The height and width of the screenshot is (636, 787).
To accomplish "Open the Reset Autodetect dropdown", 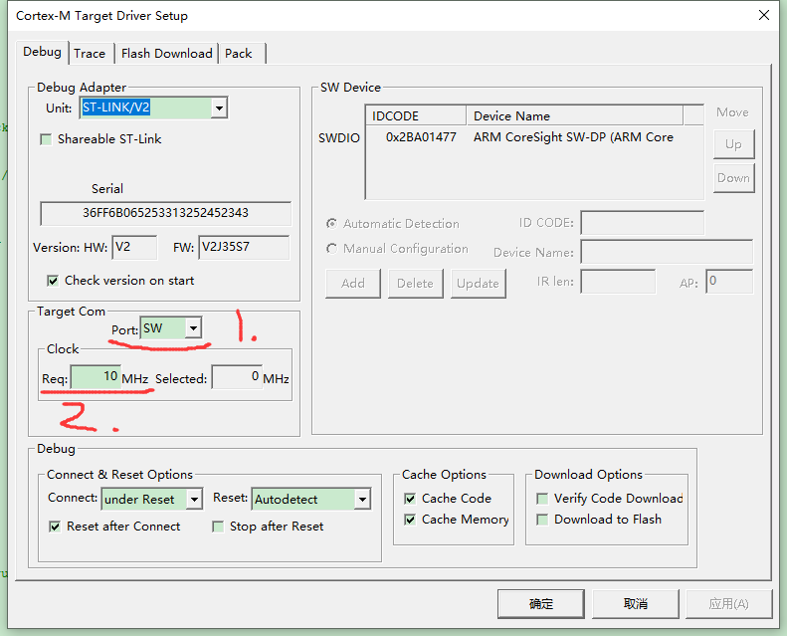I will tap(362, 499).
